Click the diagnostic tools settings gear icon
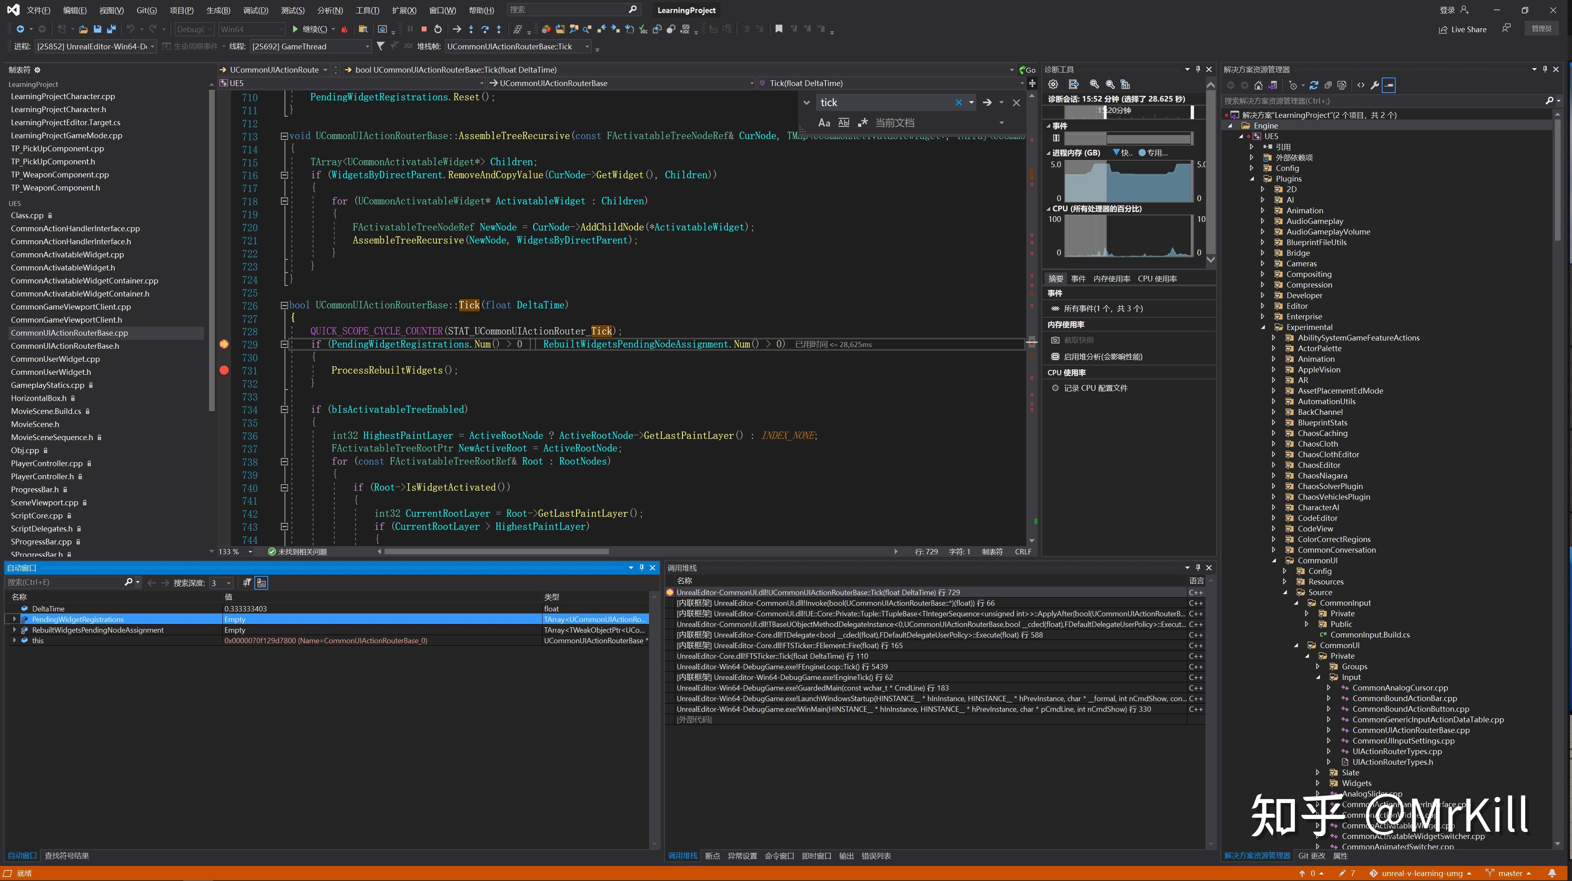 pos(1053,84)
